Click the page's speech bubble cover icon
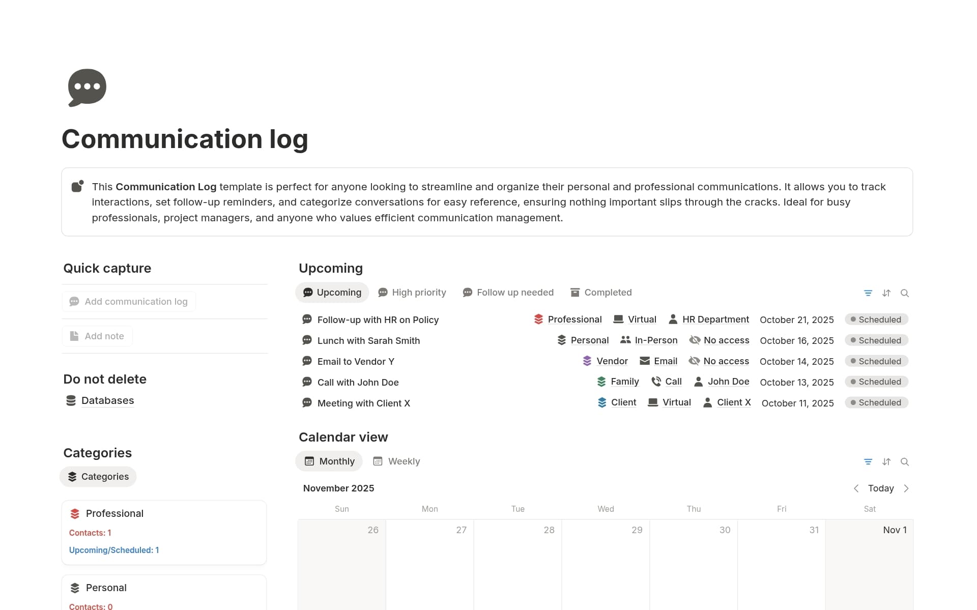 (x=87, y=88)
